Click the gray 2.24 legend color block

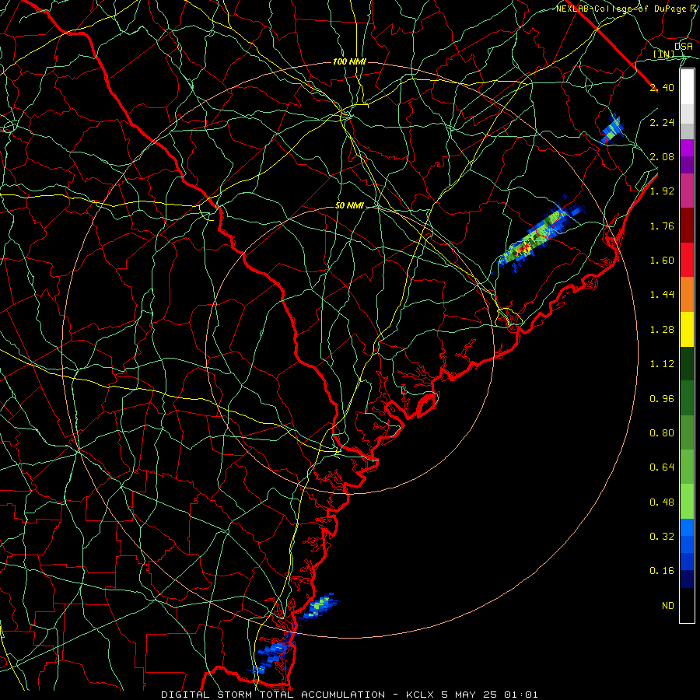click(687, 122)
